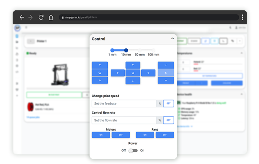The width and height of the screenshot is (259, 164).
Task: Open the browser three-dot menu
Action: (242, 17)
